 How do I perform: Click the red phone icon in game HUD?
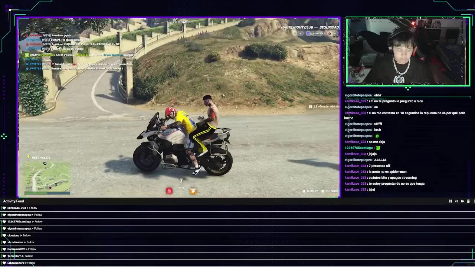pyautogui.click(x=169, y=191)
